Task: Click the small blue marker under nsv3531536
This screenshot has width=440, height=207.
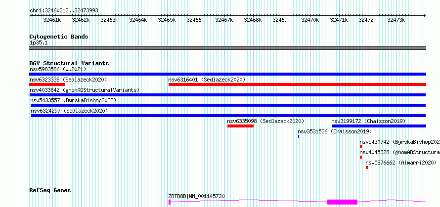Action: (x=299, y=136)
